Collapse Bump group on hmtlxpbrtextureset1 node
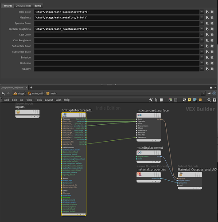The height and width of the screenshot is (222, 218). 62,178
